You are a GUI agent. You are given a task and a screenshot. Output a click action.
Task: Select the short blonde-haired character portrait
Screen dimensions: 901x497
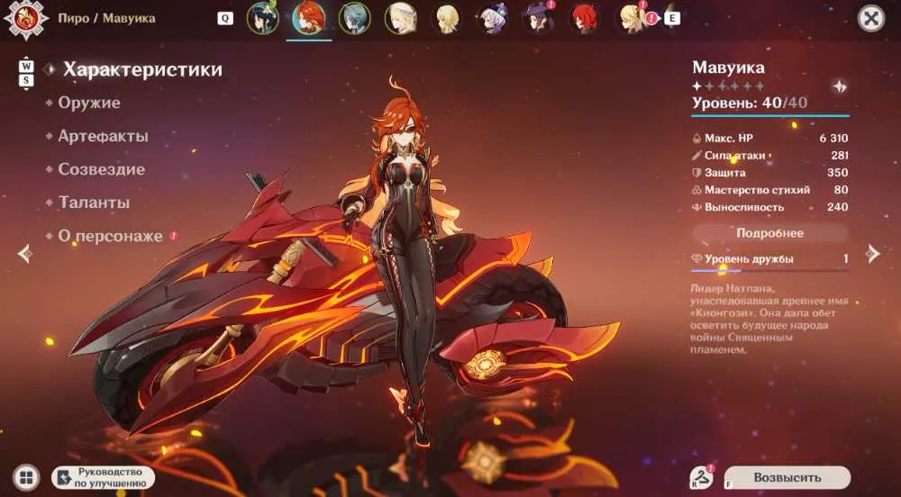447,18
